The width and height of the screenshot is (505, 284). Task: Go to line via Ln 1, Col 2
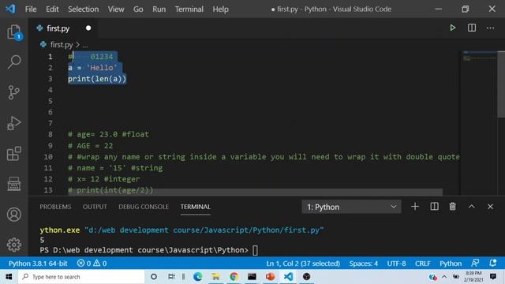point(303,263)
